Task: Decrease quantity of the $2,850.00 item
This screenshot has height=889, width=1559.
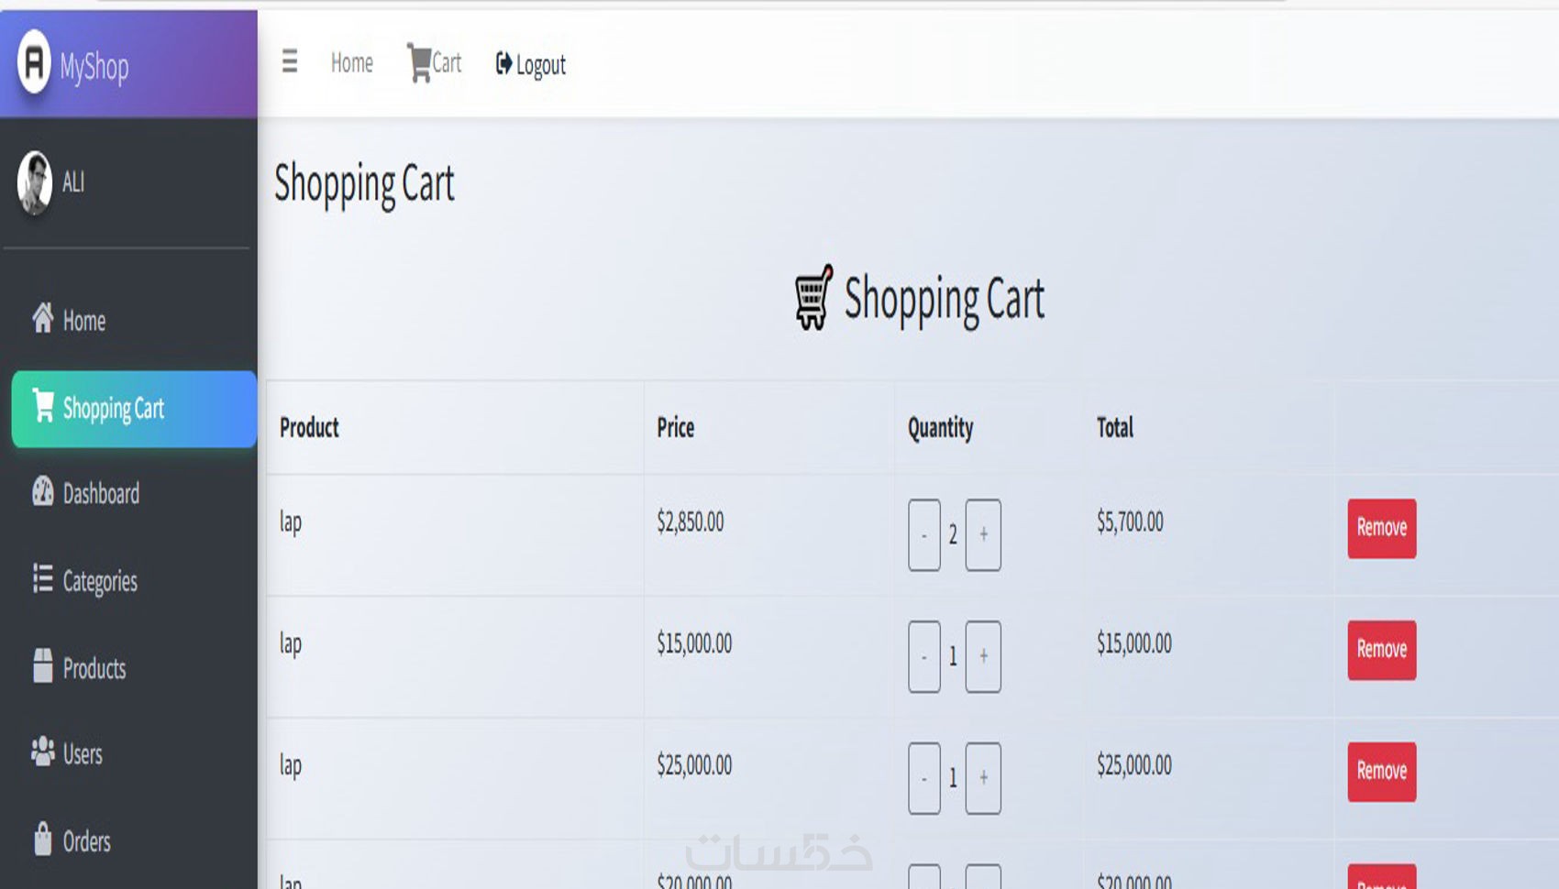Action: 923,535
